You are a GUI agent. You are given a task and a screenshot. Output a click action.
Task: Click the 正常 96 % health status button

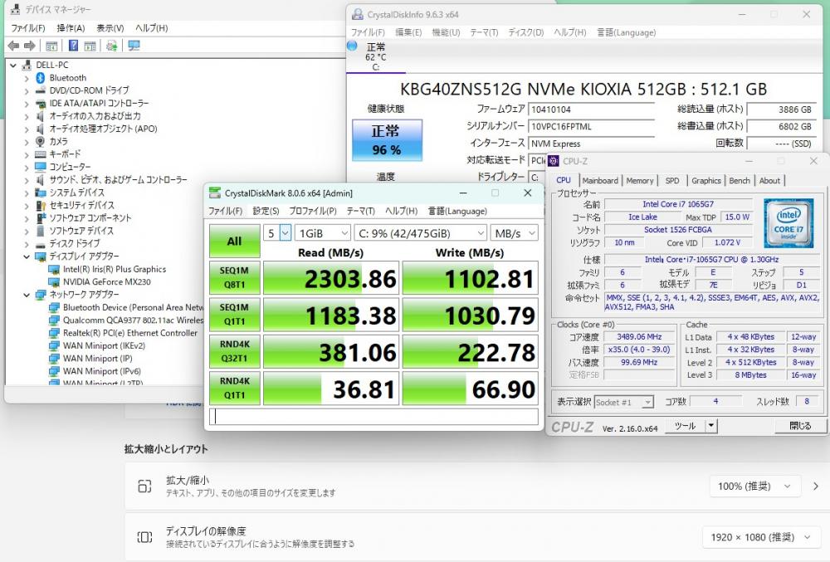pos(387,140)
